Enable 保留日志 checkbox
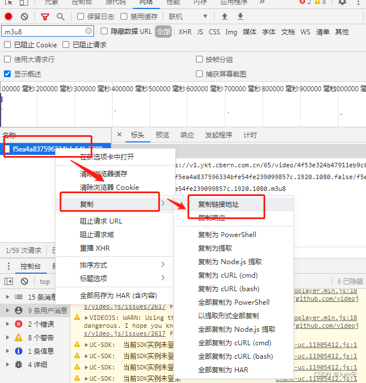Viewport: 366px width, 383px height. pos(81,16)
